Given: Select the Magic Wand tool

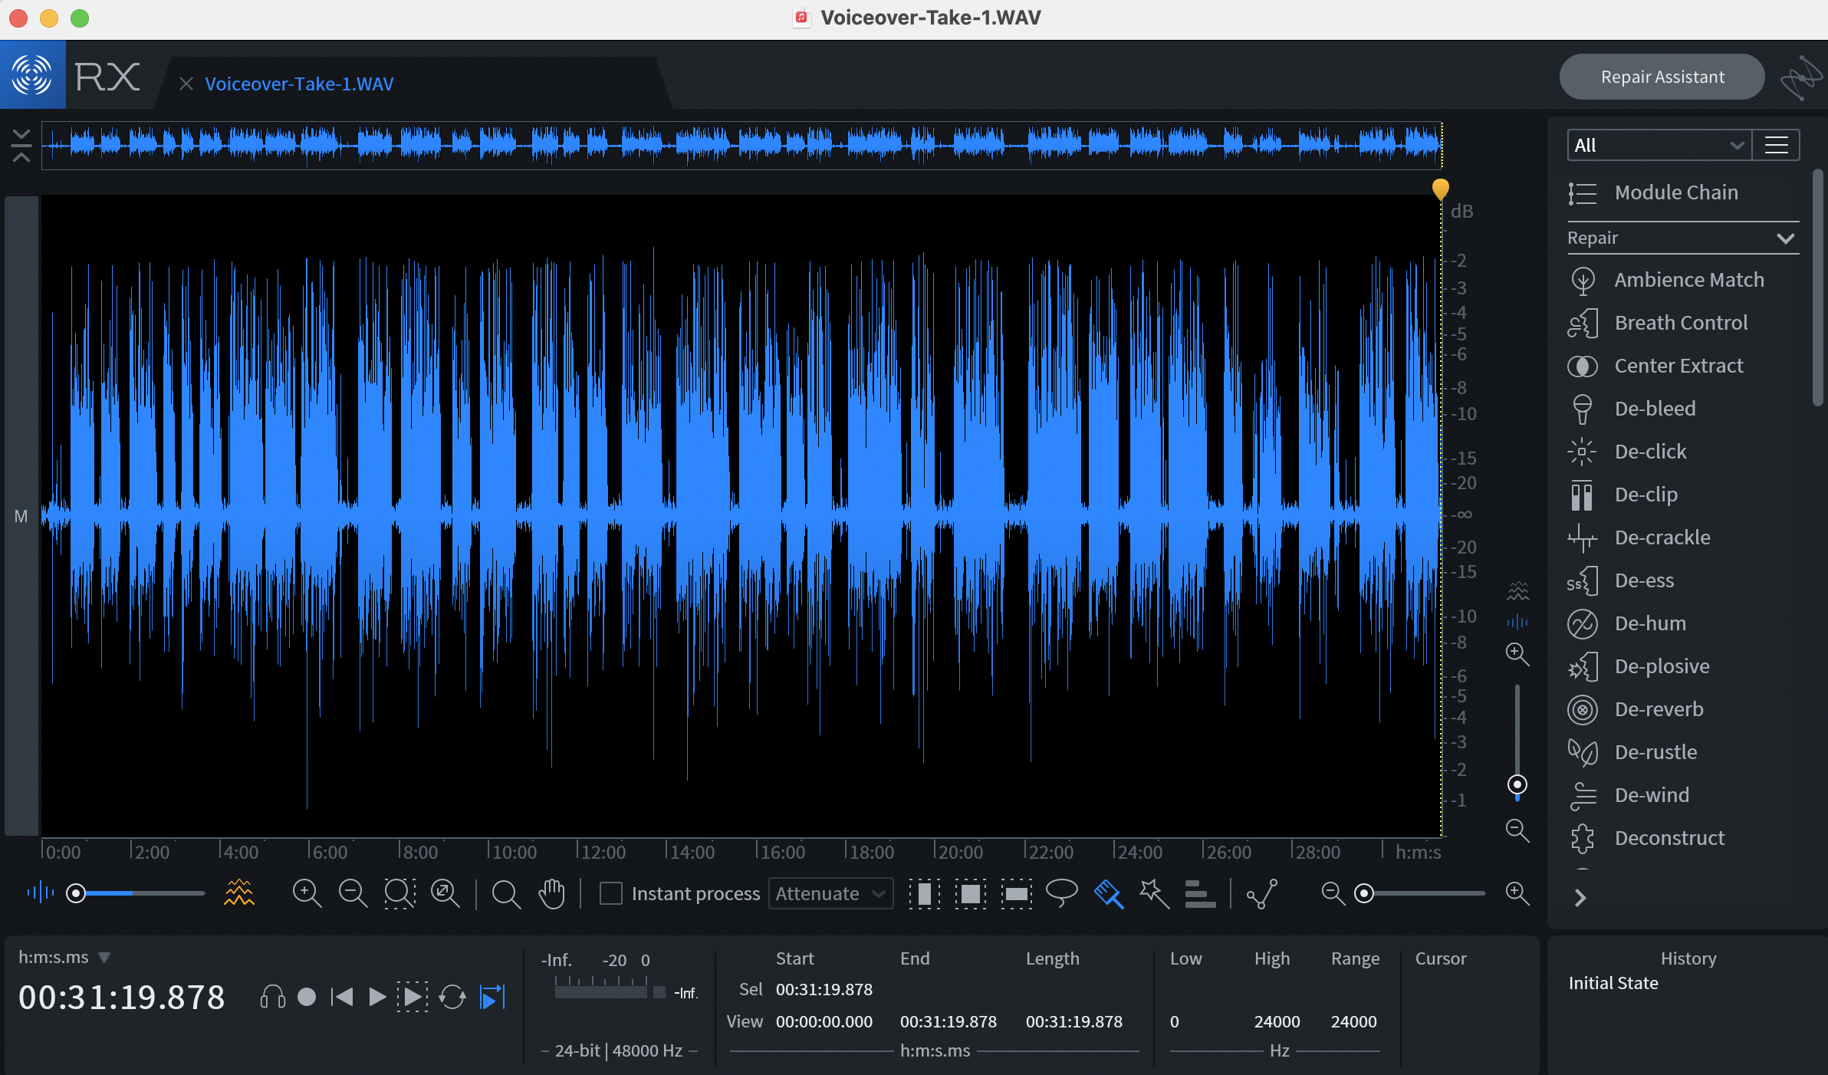Looking at the screenshot, I should point(1154,893).
